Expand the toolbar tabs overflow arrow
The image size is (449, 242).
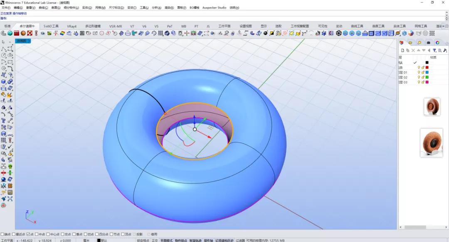click(443, 26)
